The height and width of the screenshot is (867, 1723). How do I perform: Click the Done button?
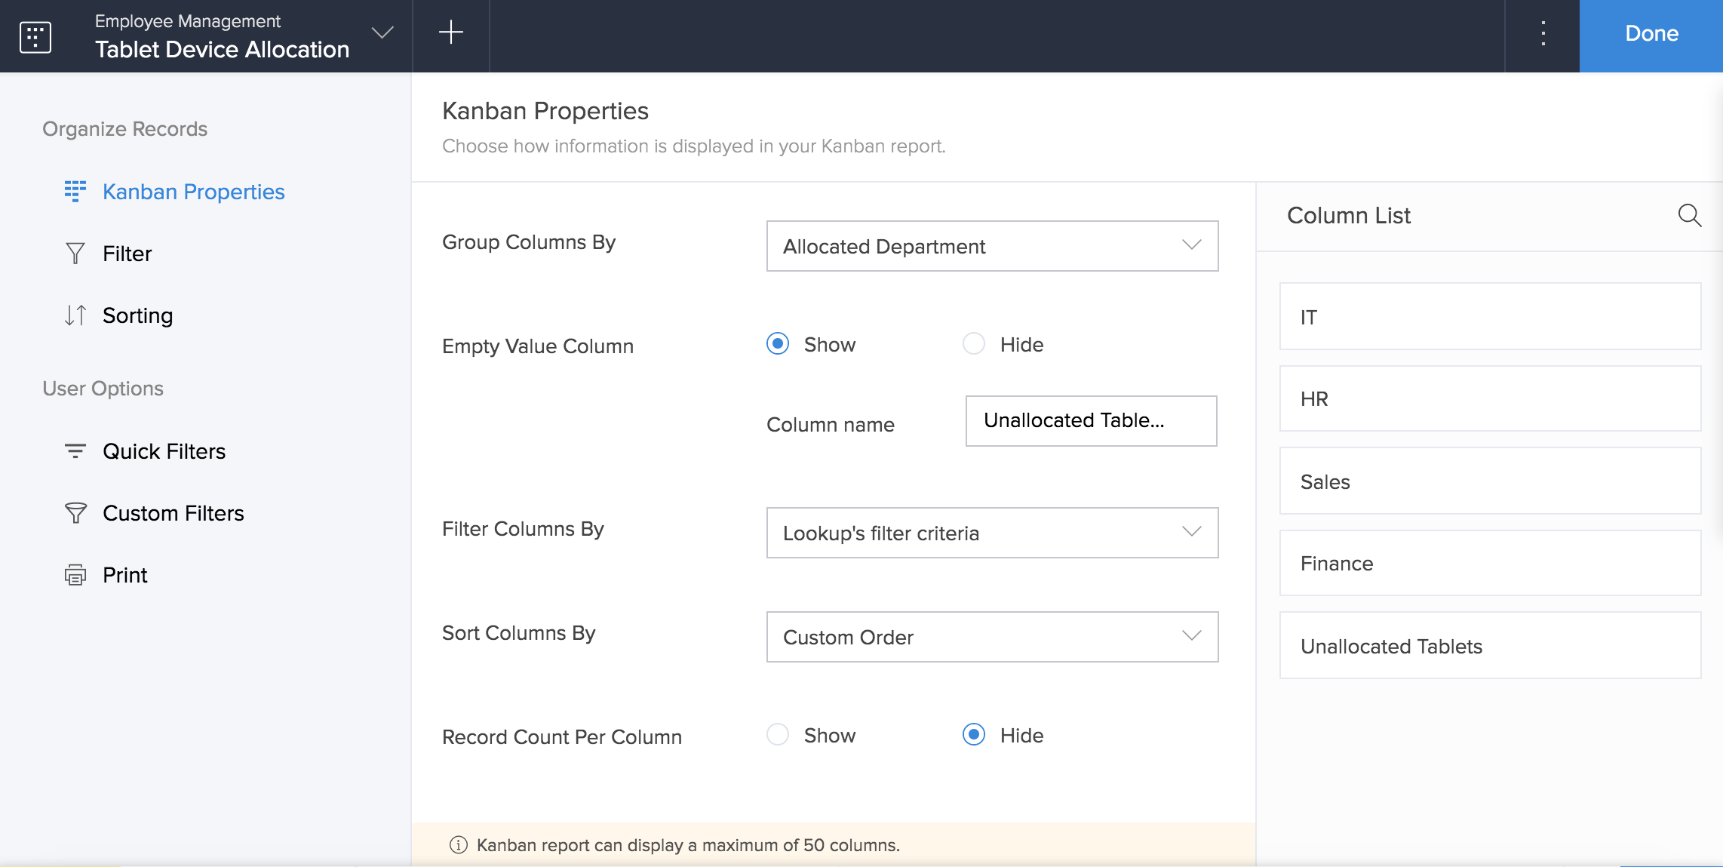point(1651,34)
